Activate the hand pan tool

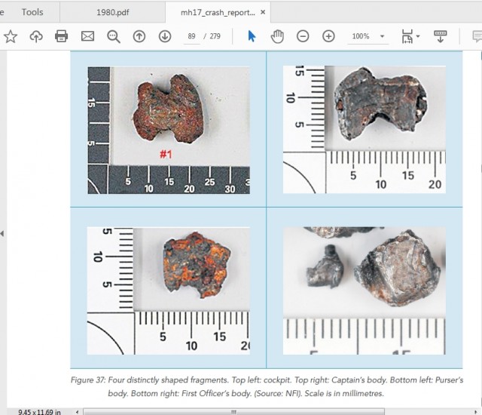(x=277, y=36)
